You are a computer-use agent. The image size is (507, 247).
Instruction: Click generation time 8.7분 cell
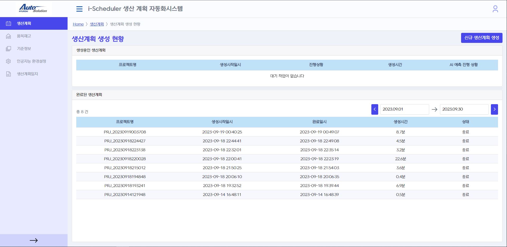(x=400, y=132)
